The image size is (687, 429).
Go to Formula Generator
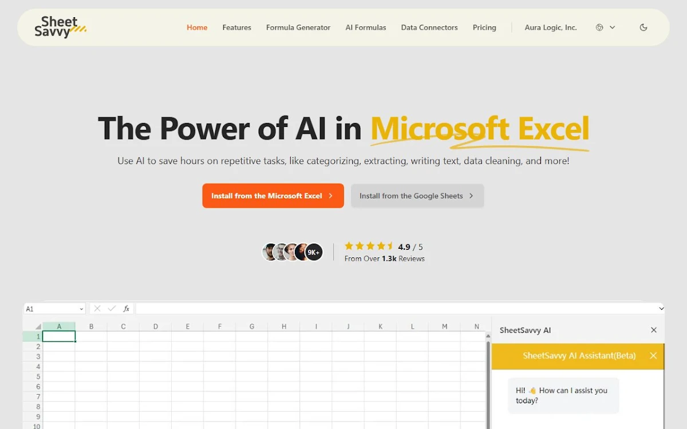[x=298, y=27]
